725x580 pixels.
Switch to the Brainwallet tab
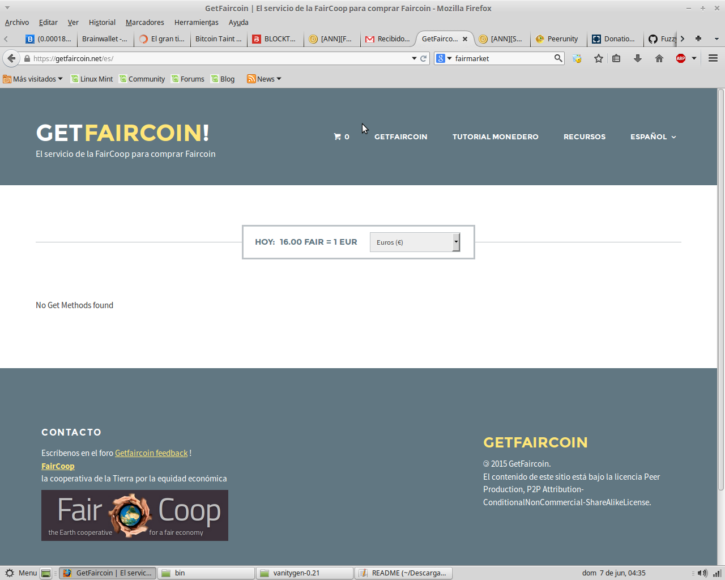tap(105, 39)
